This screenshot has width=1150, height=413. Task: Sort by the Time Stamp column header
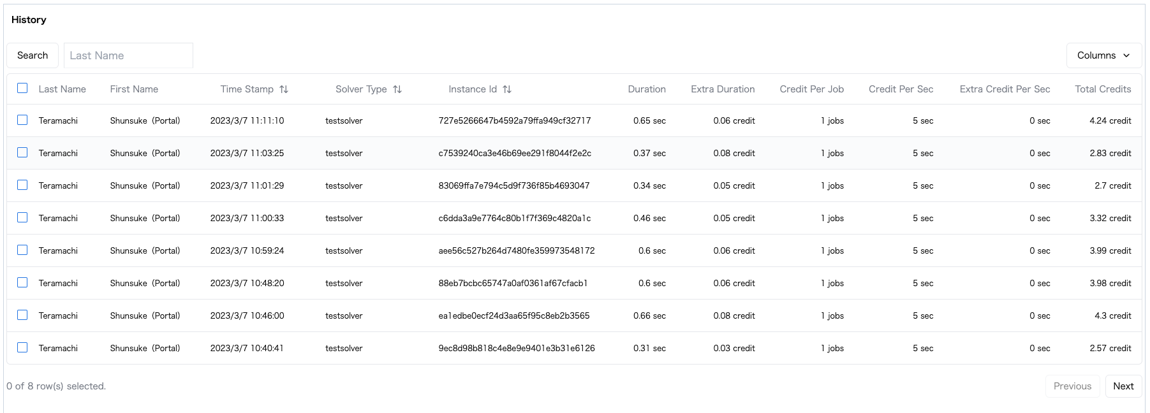(247, 89)
